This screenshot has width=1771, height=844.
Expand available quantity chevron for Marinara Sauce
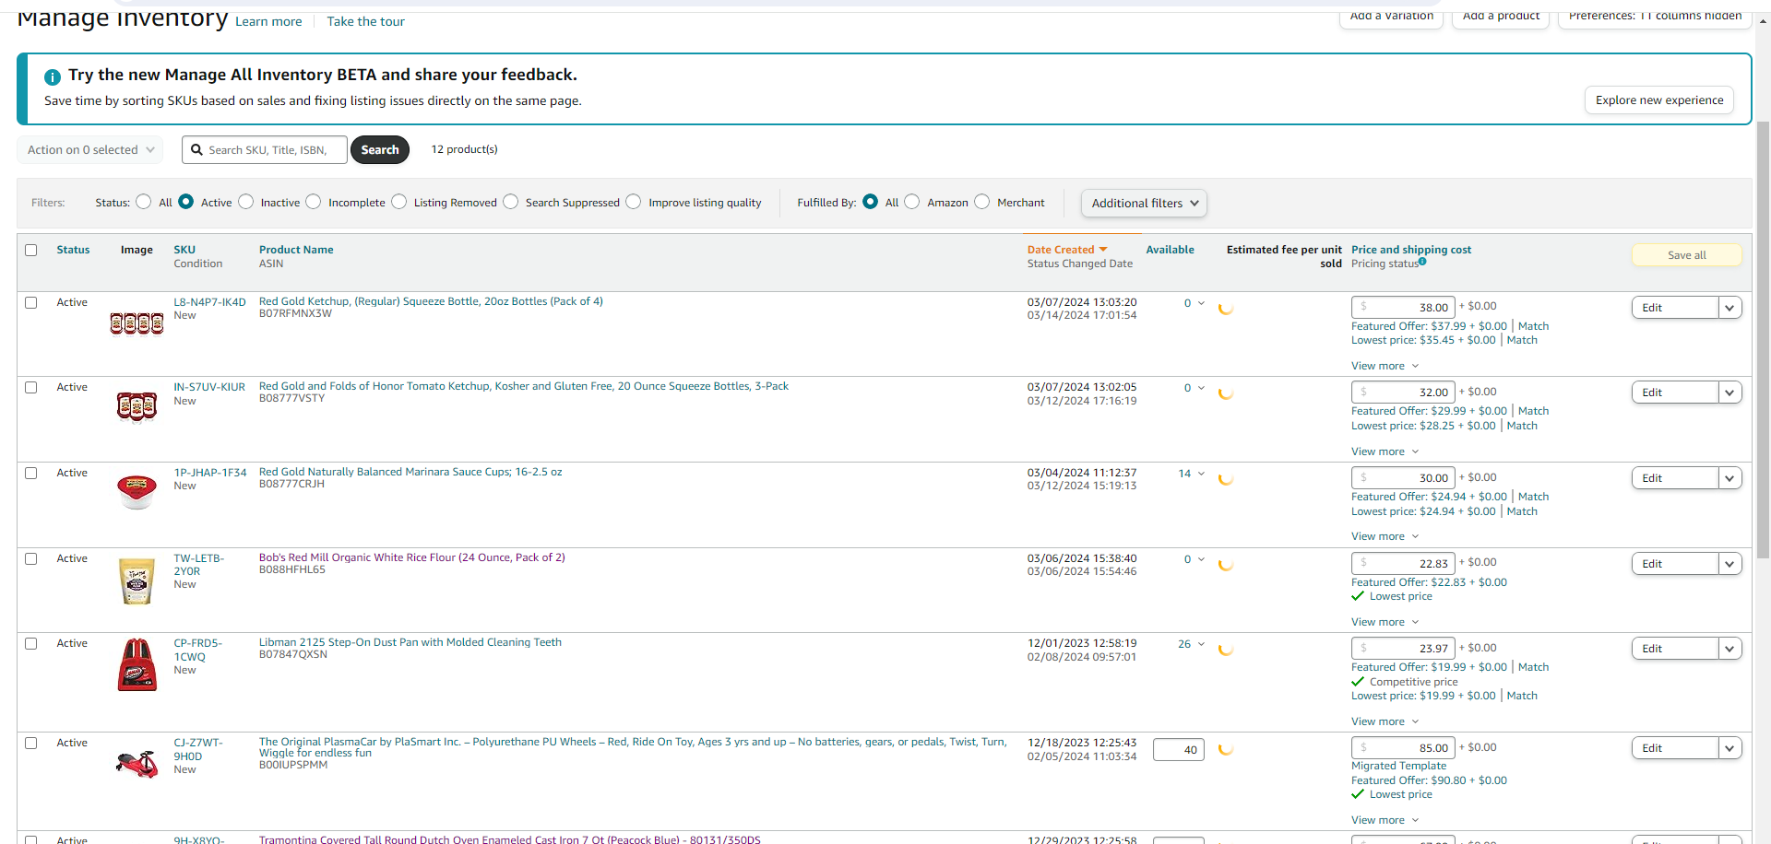pos(1201,474)
